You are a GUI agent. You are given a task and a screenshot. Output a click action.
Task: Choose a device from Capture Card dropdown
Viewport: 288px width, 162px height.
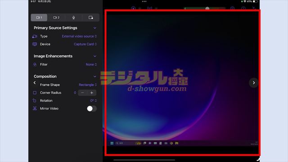coord(85,44)
